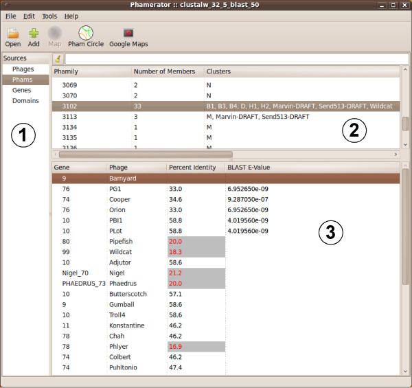Open the Edit menu
Image resolution: width=412 pixels, height=388 pixels.
click(x=30, y=16)
